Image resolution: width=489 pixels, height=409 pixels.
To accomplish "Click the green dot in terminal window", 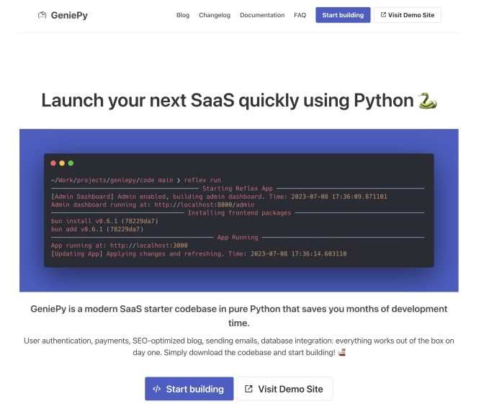I will (x=71, y=163).
